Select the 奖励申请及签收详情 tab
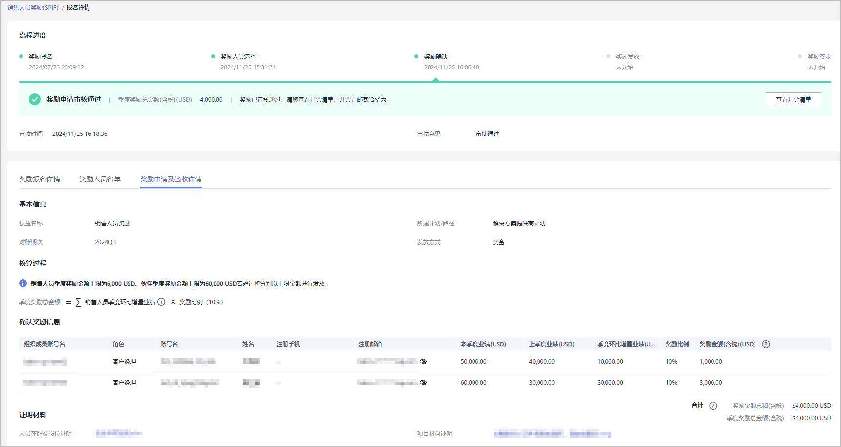The image size is (841, 447). [171, 179]
